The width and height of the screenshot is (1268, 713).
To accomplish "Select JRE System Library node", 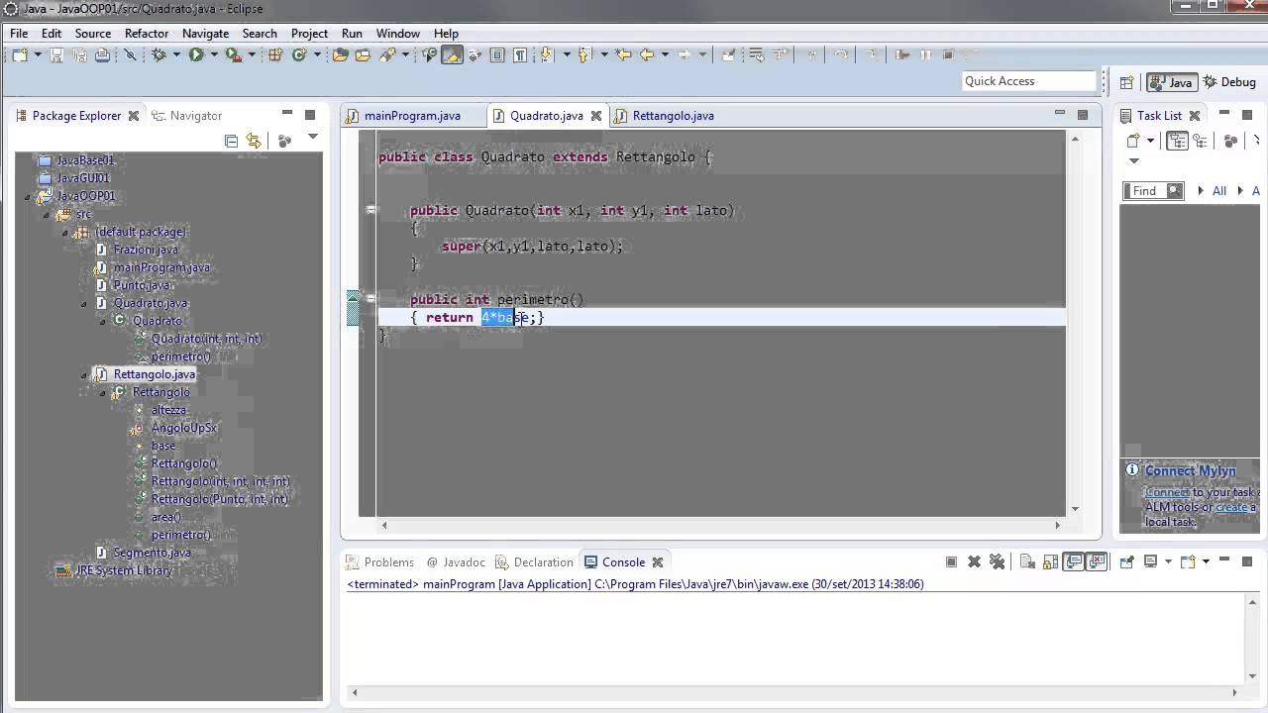I will (124, 570).
